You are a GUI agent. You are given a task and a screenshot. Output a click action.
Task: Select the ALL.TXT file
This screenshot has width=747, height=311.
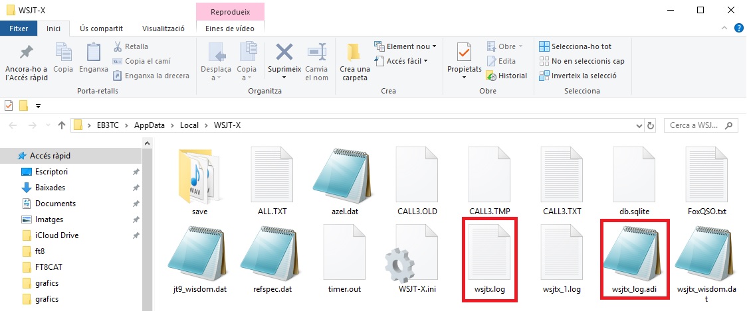(272, 181)
